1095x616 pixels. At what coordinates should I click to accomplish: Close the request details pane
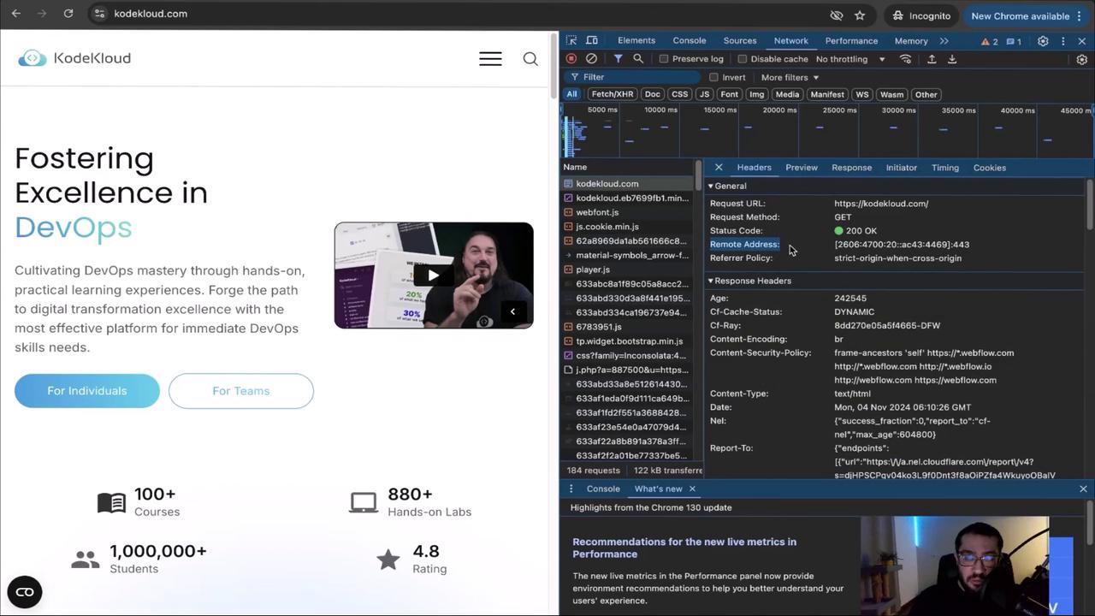click(719, 168)
